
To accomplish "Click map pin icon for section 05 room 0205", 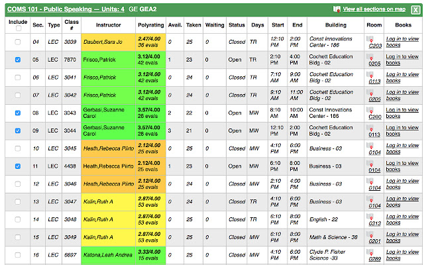I will point(370,58).
